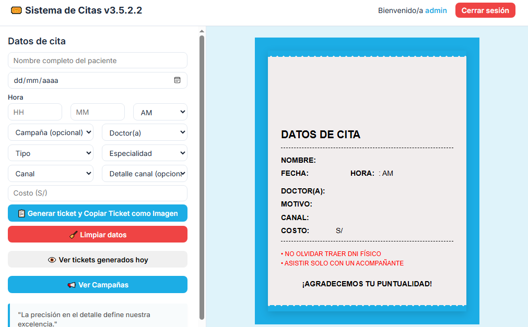Click the HORA: label on ticket
This screenshot has height=327, width=528.
(x=362, y=173)
